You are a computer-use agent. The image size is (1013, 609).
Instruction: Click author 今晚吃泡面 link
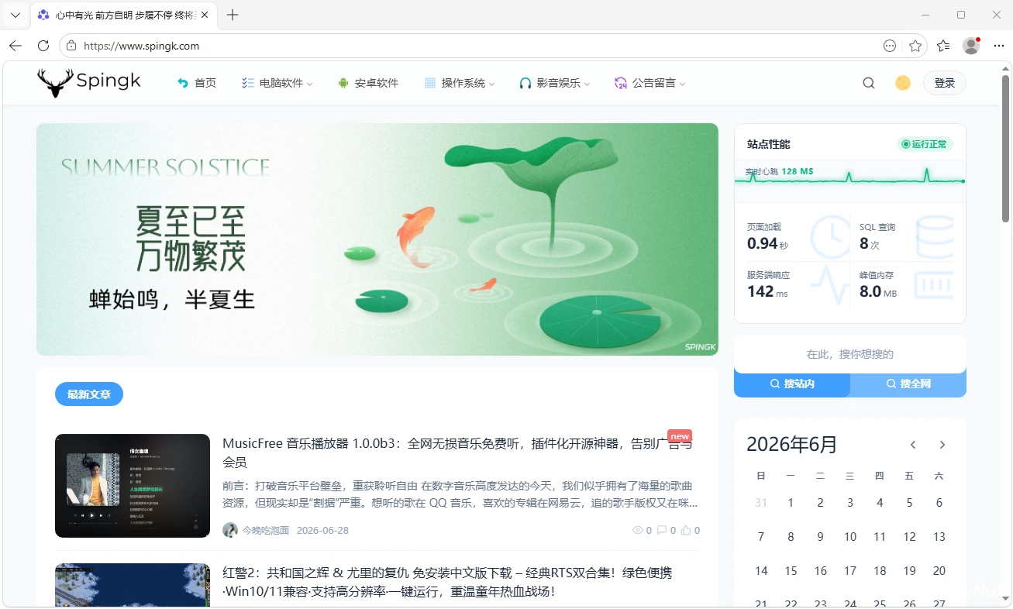266,530
